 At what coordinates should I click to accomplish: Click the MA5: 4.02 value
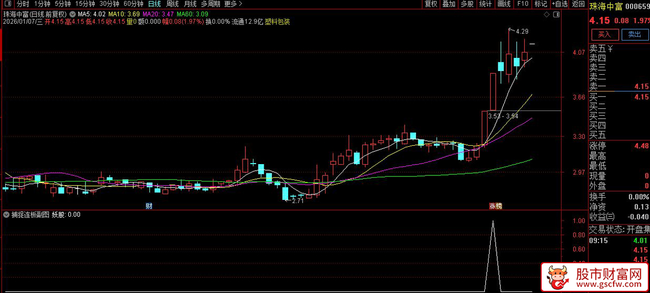coord(91,14)
